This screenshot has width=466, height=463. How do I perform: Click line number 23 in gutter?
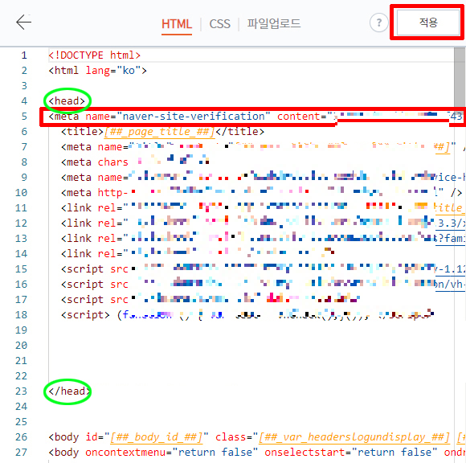(21, 391)
